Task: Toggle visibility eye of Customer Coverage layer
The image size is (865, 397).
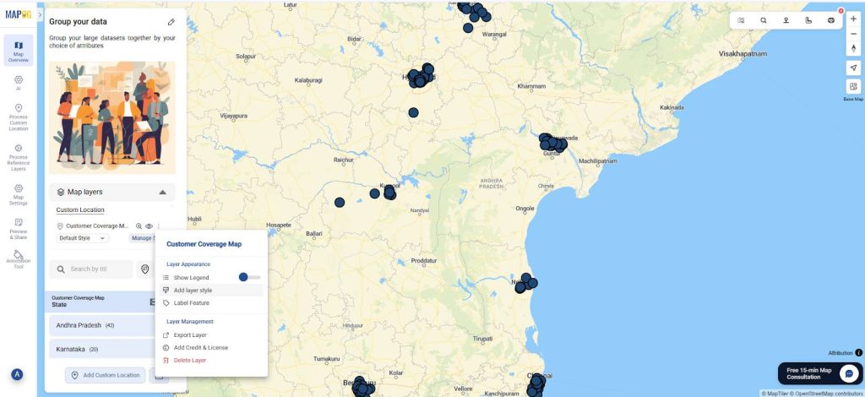Action: click(x=149, y=226)
